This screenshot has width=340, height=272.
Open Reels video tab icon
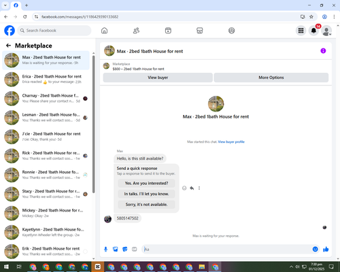[168, 31]
